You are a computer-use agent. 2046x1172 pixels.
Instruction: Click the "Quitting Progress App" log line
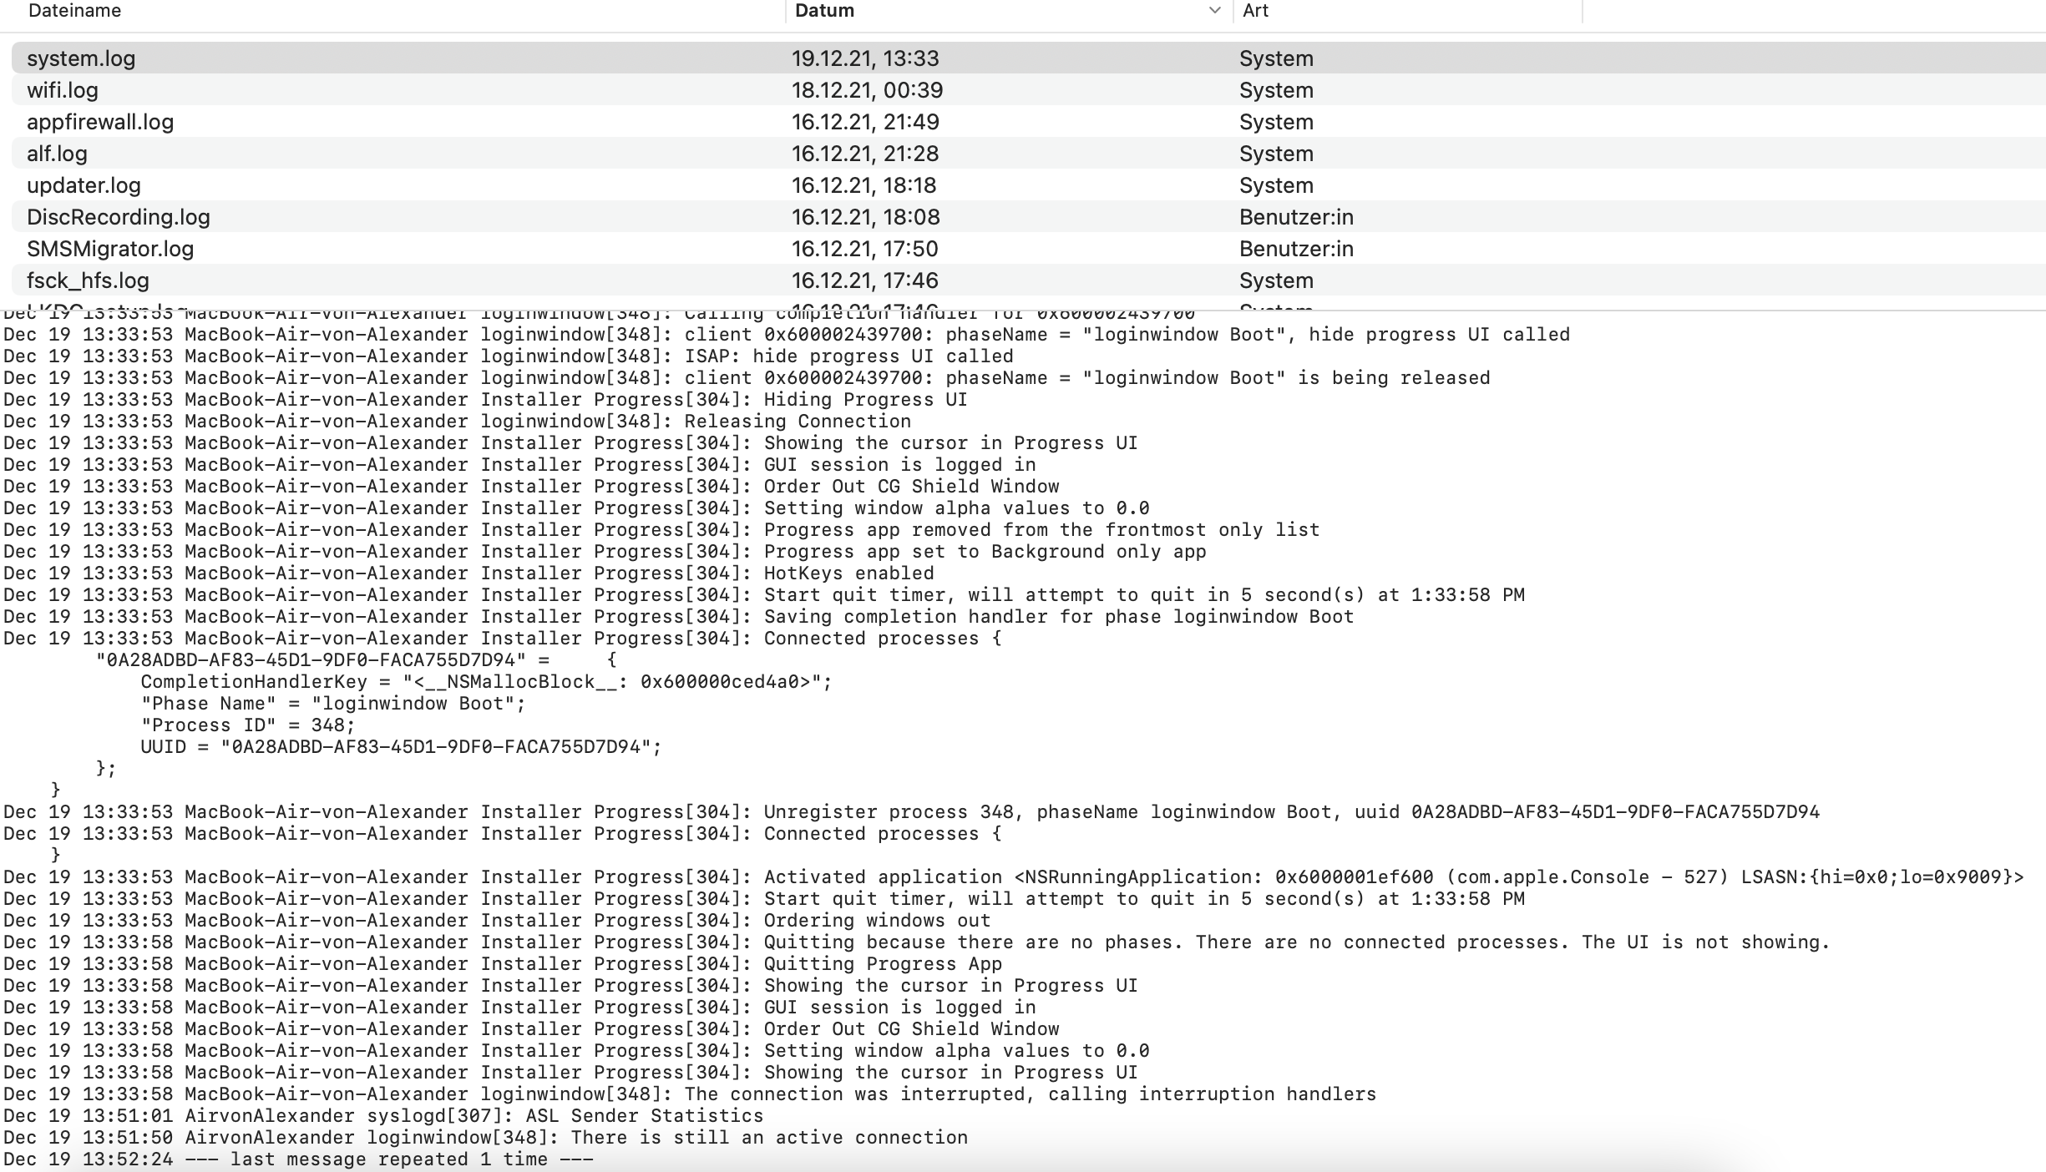click(x=882, y=963)
